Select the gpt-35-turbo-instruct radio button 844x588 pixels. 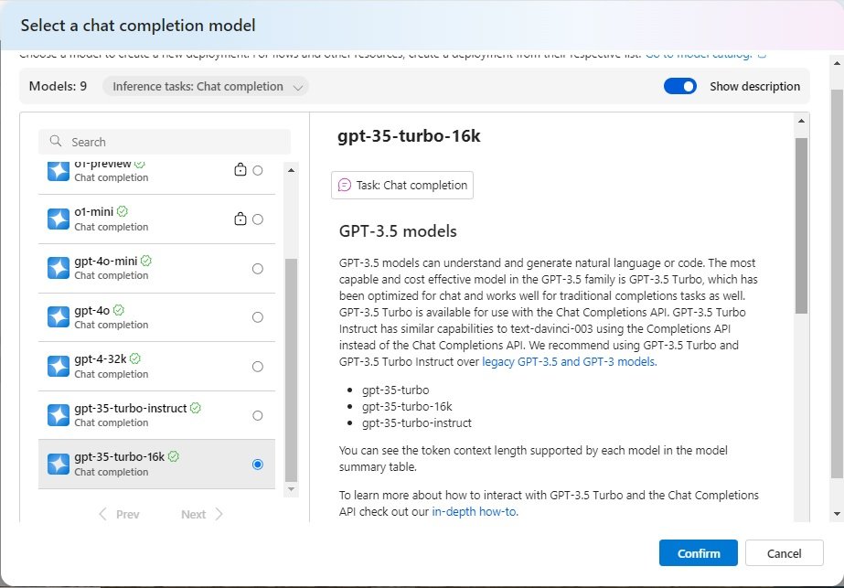tap(258, 416)
